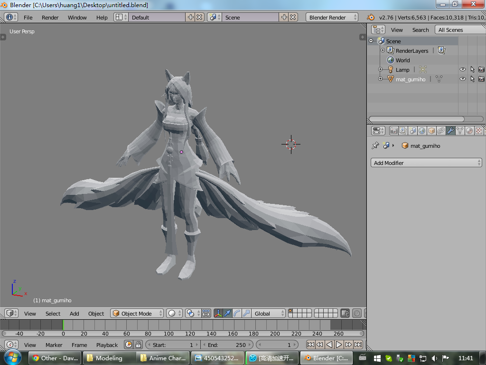This screenshot has width=486, height=365.
Task: Jump to the last frame
Action: [x=358, y=345]
